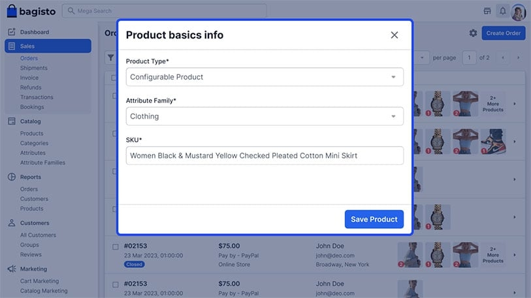Click the Mega Search field

pos(164,11)
